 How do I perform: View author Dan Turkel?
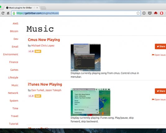click(x=38, y=90)
